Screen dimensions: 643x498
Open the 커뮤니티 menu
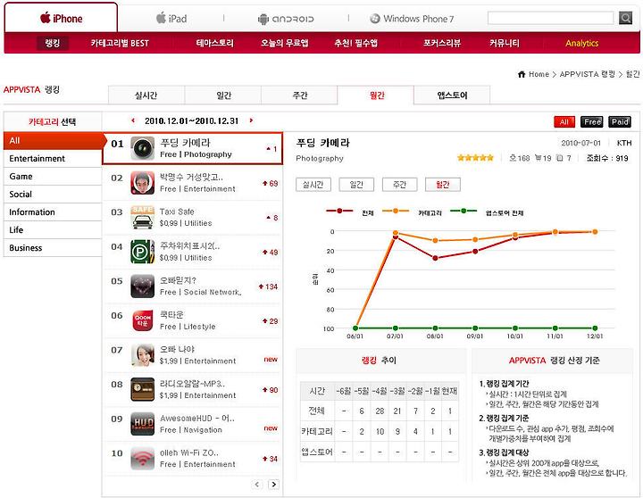pos(505,43)
